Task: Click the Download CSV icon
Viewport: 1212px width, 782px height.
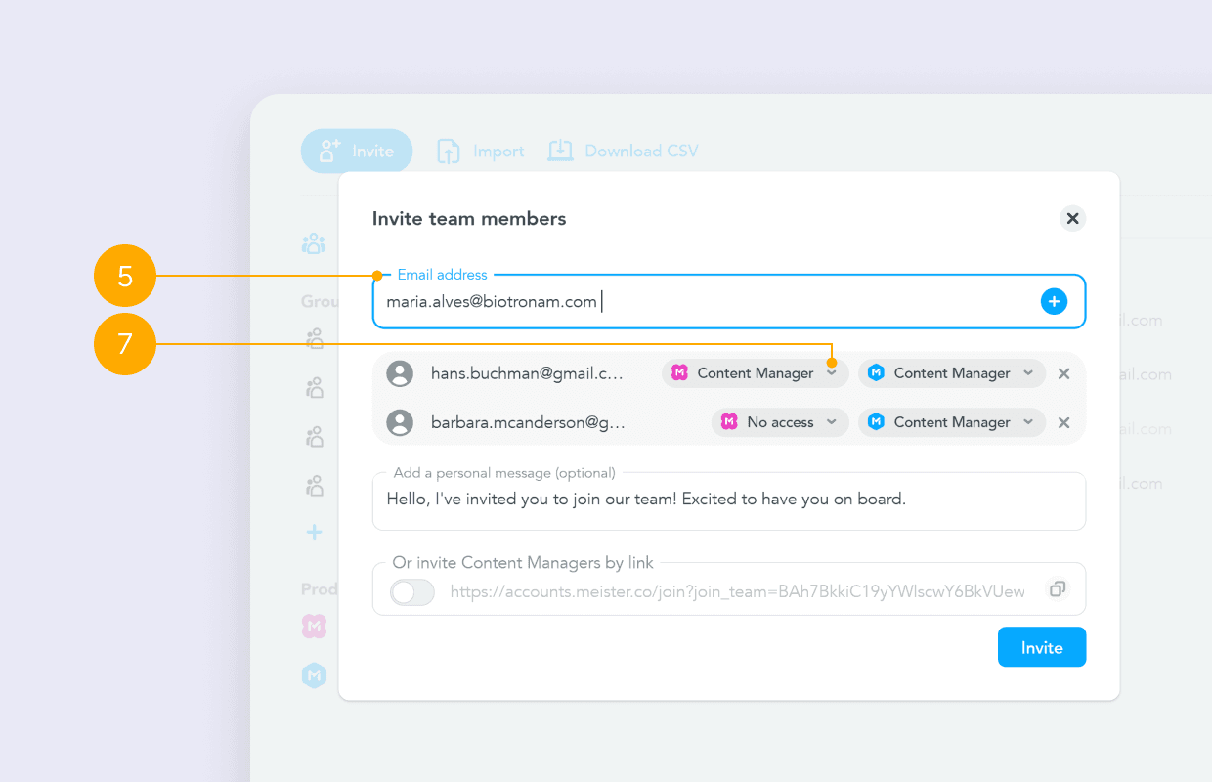Action: tap(560, 151)
